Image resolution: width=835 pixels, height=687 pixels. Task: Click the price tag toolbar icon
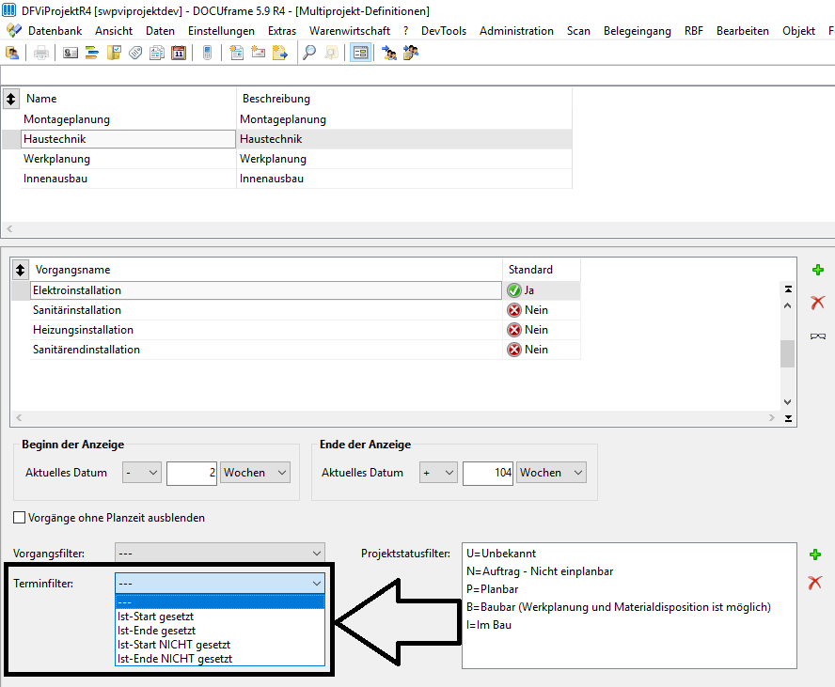point(135,53)
